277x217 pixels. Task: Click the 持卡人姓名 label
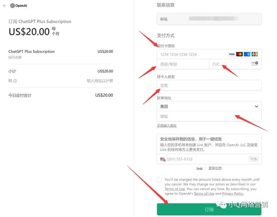tap(166, 77)
